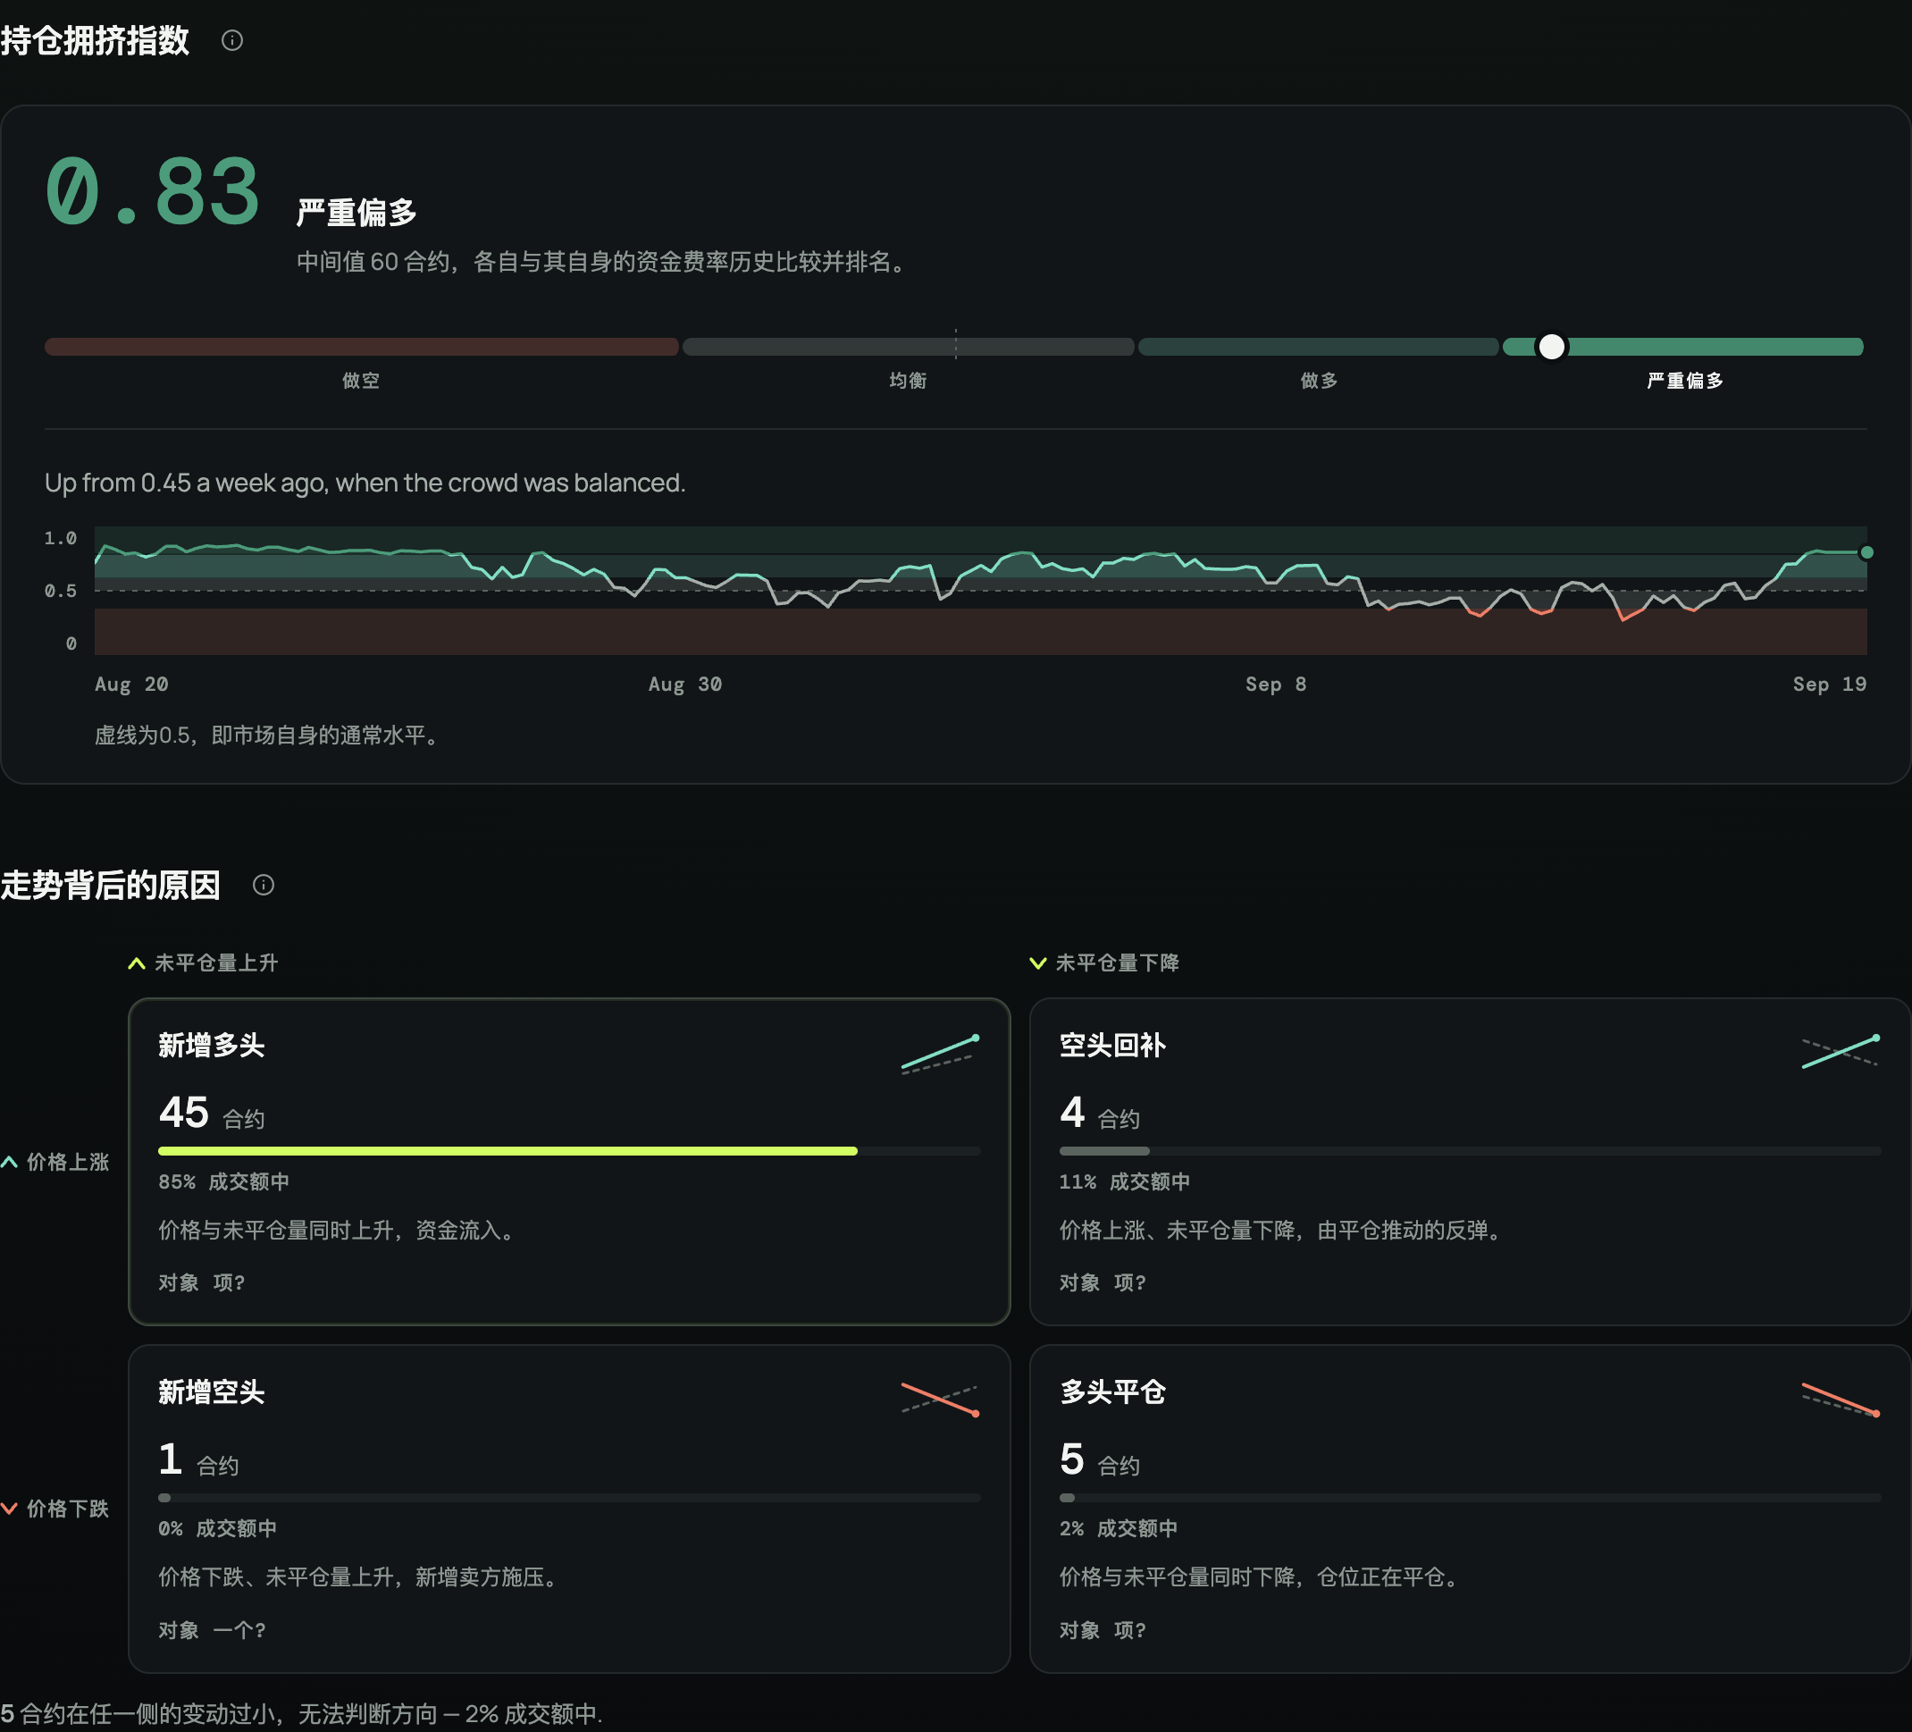Click 对象 项? link in 空头回补 card
Viewport: 1912px width, 1732px height.
[1103, 1283]
